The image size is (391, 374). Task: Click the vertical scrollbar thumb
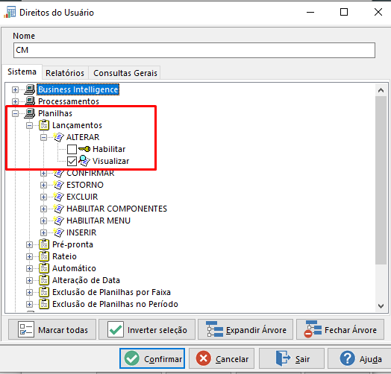point(381,180)
